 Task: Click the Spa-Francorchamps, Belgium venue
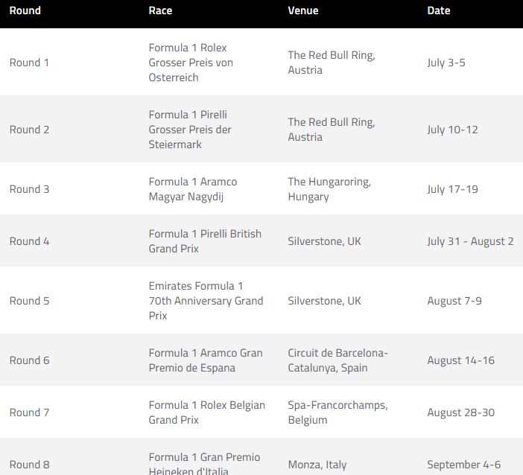(x=337, y=412)
